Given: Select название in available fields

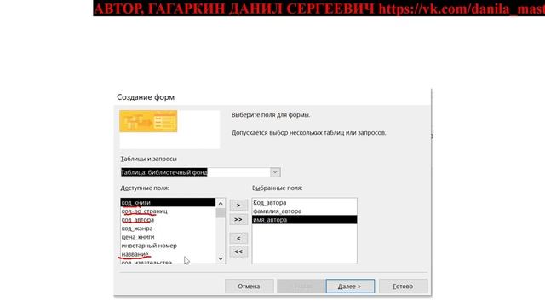Looking at the screenshot, I should pyautogui.click(x=168, y=254).
